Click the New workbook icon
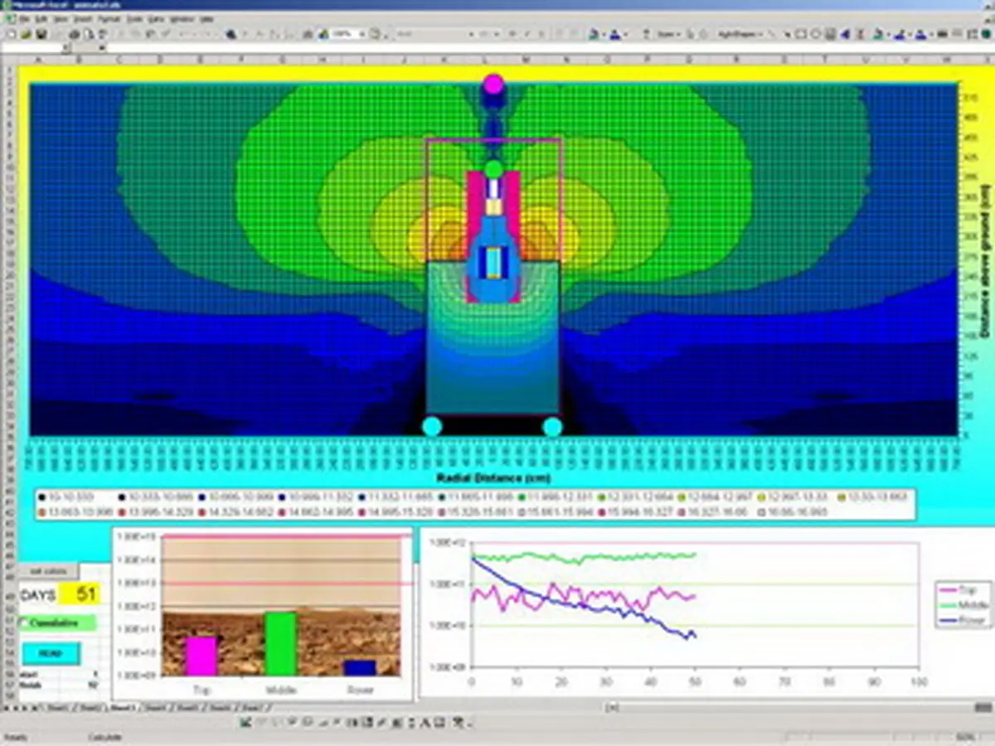 (11, 34)
